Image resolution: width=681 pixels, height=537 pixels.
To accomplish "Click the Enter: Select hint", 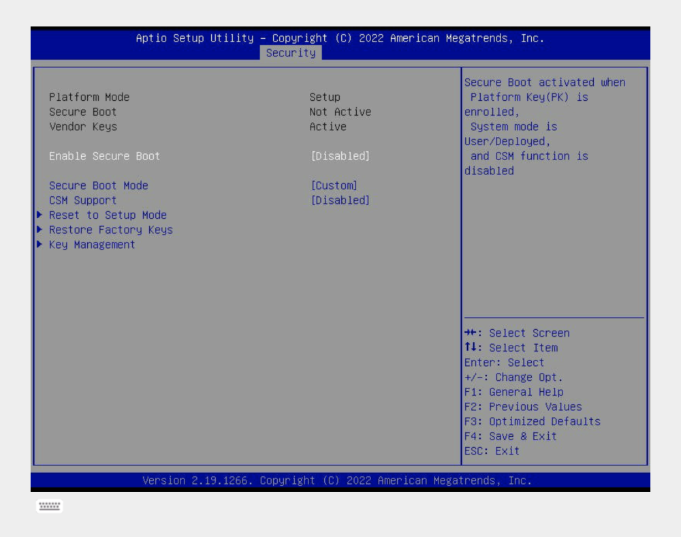I will click(x=504, y=363).
